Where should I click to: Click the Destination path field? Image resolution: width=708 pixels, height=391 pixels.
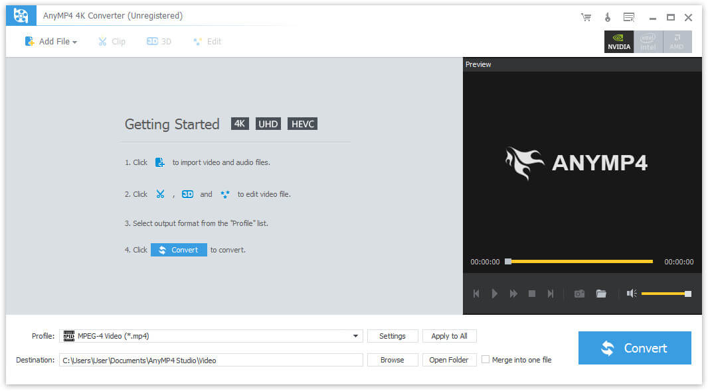tap(211, 361)
